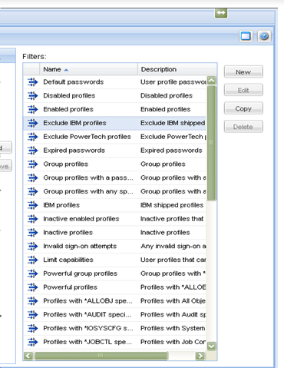Screen dimensions: 284x368
Task: Click the horizontal scrollbar left arrow
Action: pos(28,356)
